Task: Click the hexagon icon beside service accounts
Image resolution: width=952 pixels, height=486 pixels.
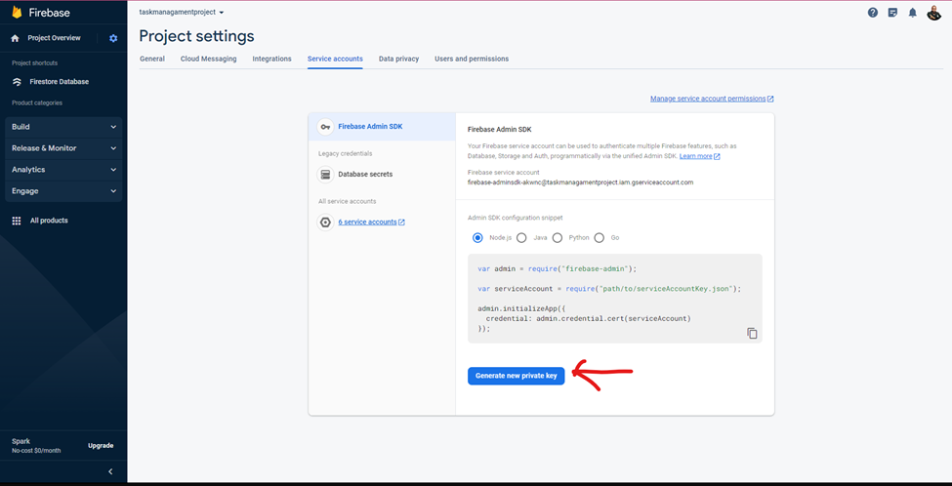Action: [x=326, y=223]
